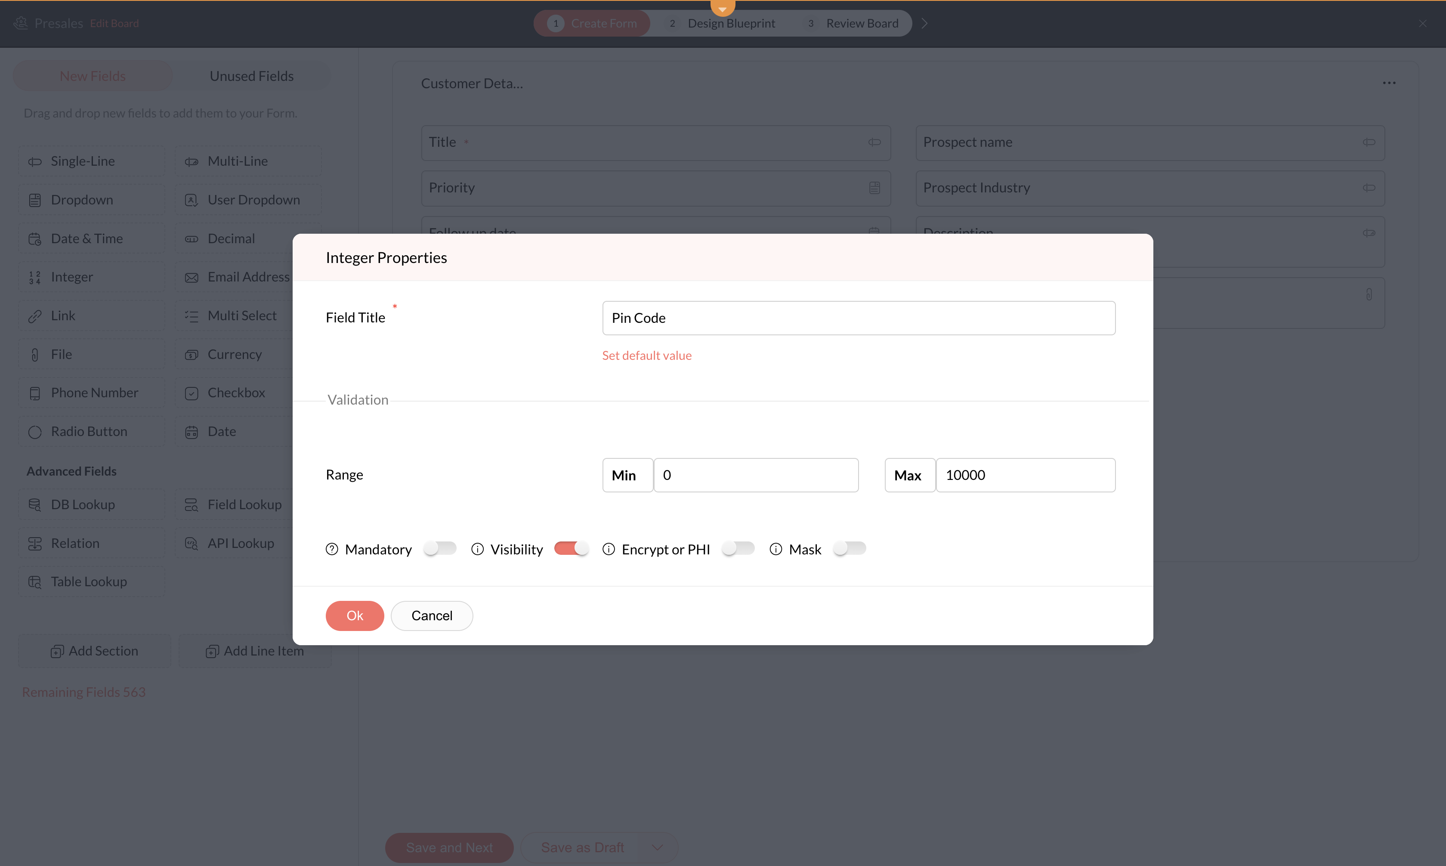
Task: Click the Set default value link
Action: point(647,356)
